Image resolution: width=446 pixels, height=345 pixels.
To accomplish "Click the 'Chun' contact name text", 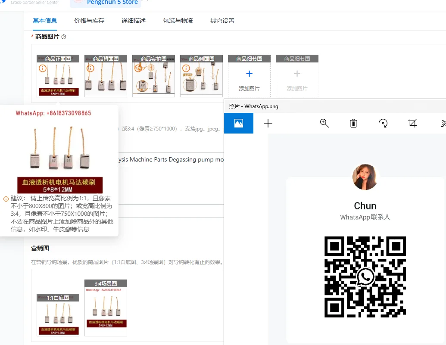I will [365, 205].
